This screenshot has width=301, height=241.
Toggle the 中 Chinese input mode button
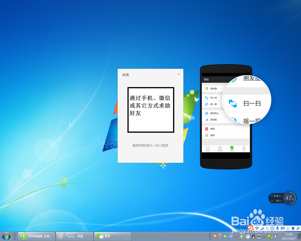pos(257,228)
